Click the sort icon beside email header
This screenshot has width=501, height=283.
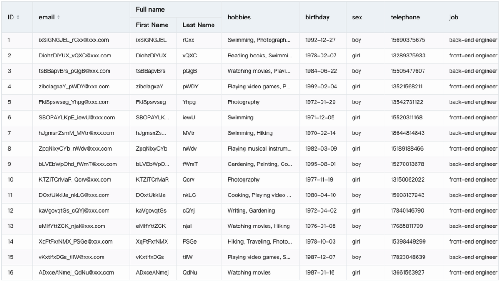pyautogui.click(x=58, y=17)
